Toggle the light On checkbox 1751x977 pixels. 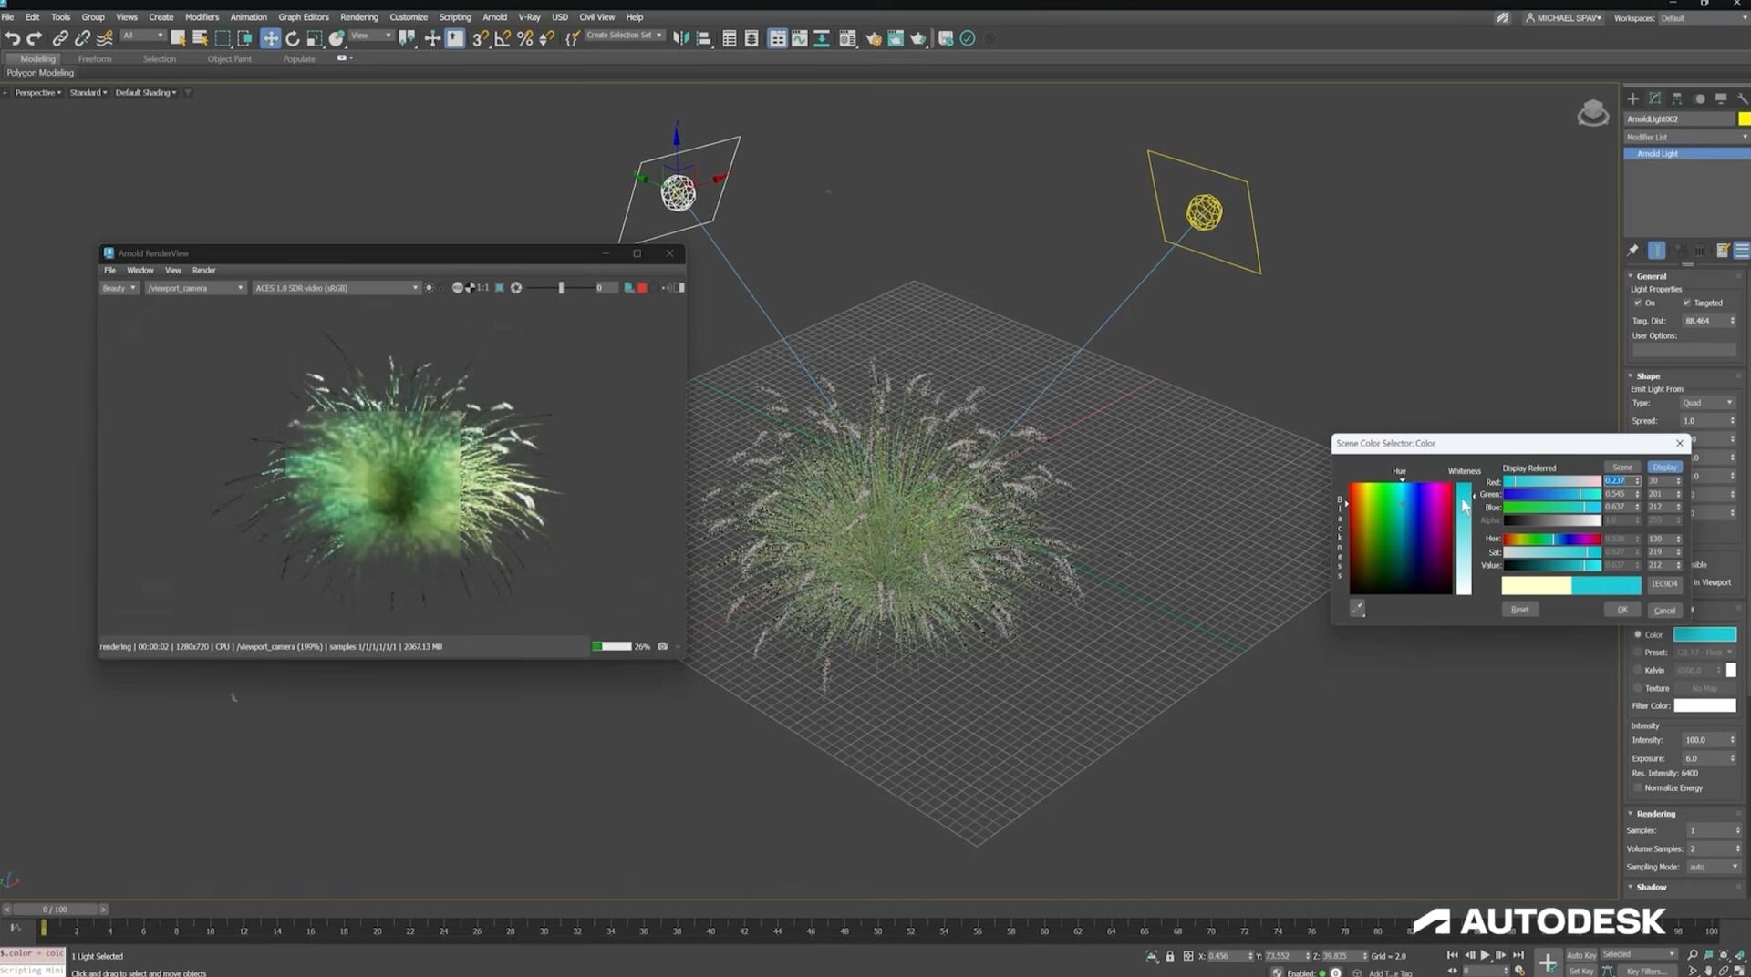[x=1638, y=303]
